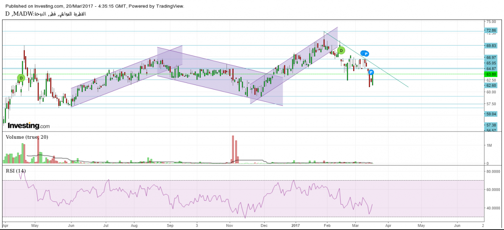Click the 60.00 price axis label

click(491, 92)
